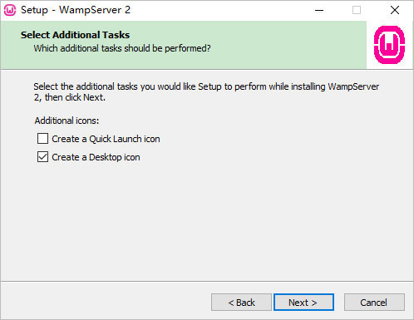The height and width of the screenshot is (320, 414).
Task: Click the 'Create a Quick Launch icon' label text
Action: [106, 139]
